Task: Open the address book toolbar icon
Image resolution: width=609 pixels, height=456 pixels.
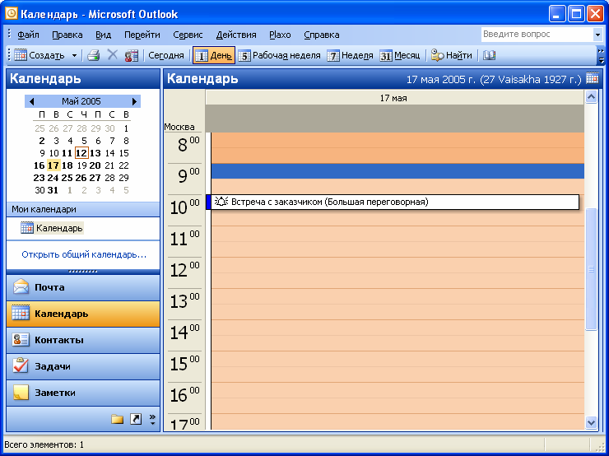Action: (490, 55)
